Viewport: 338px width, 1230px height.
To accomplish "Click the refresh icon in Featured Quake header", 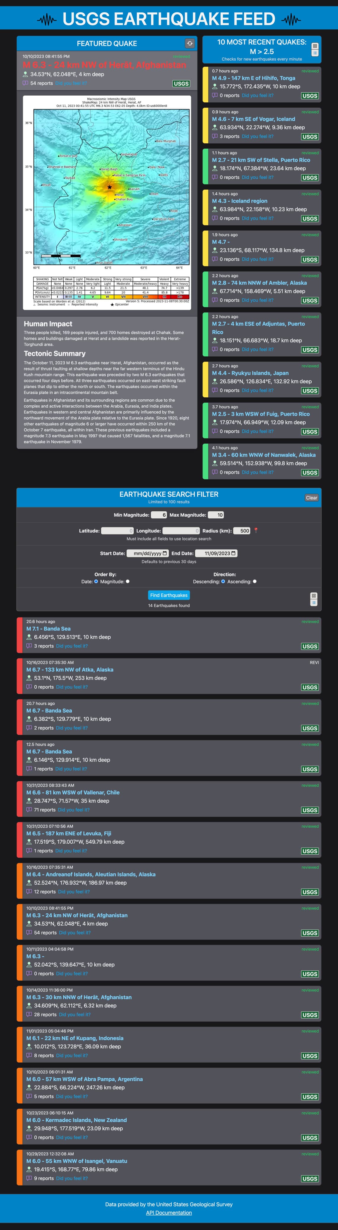I will point(189,43).
